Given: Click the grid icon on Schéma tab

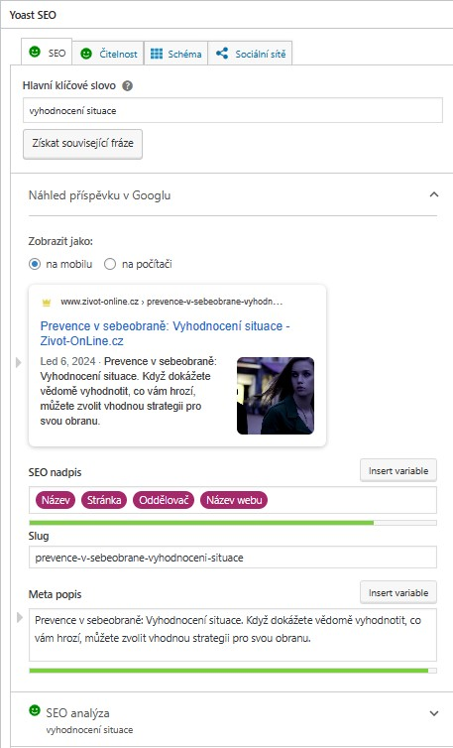Looking at the screenshot, I should (157, 54).
